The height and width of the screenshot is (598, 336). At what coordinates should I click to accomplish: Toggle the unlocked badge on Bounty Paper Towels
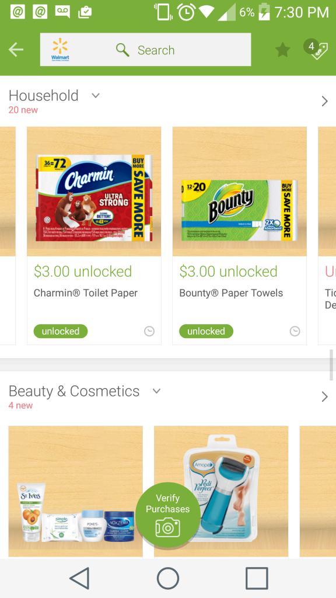[x=206, y=331]
